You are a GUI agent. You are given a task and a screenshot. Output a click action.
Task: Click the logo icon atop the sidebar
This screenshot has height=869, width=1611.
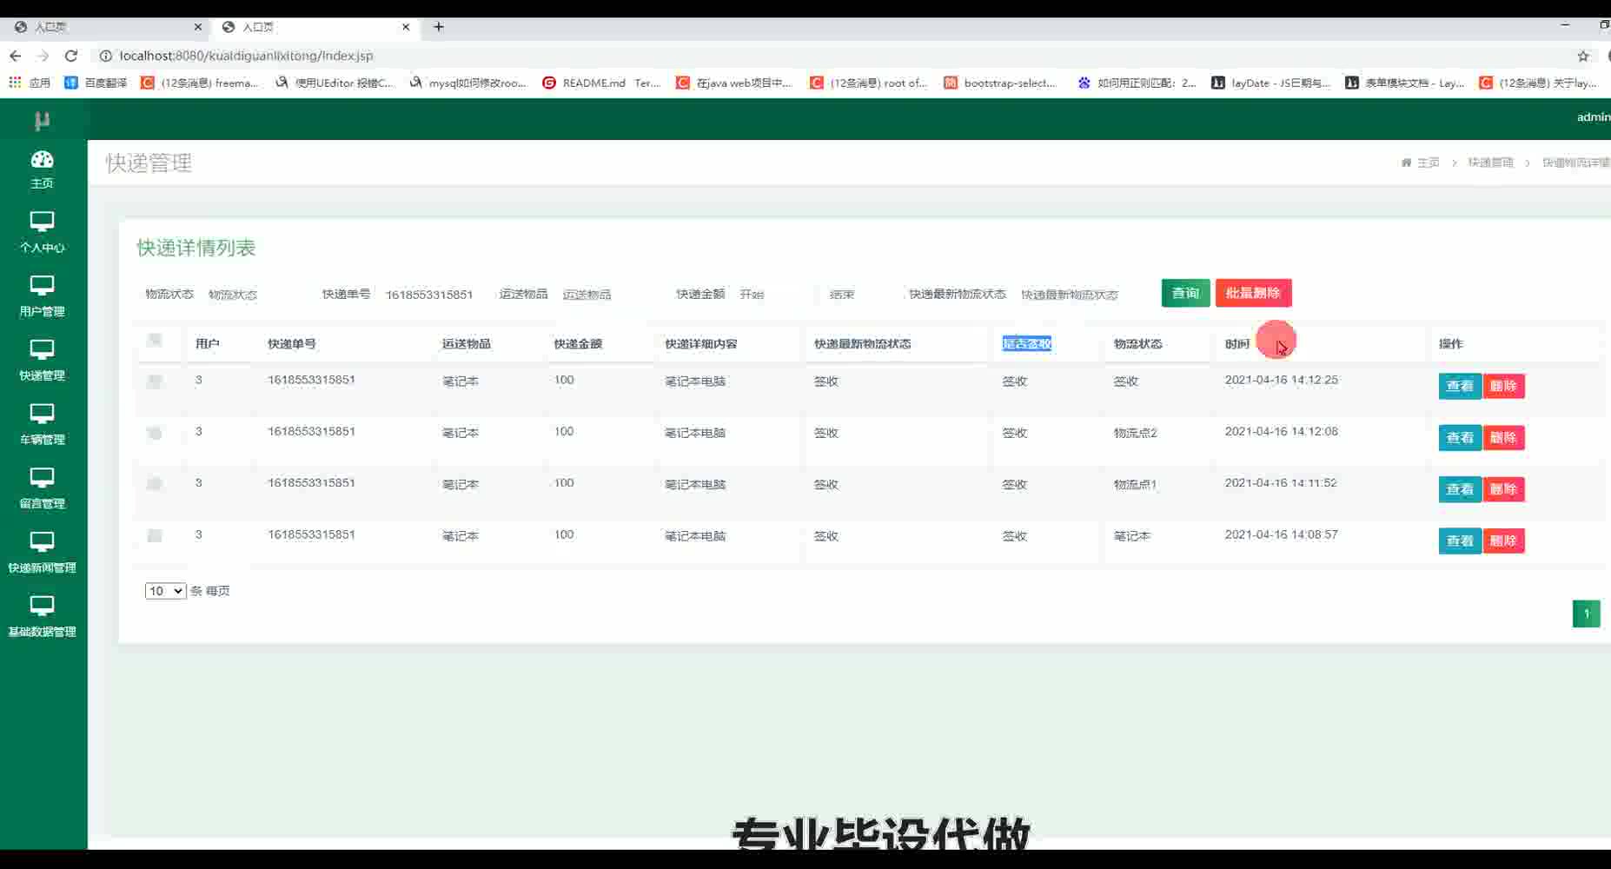(x=42, y=120)
